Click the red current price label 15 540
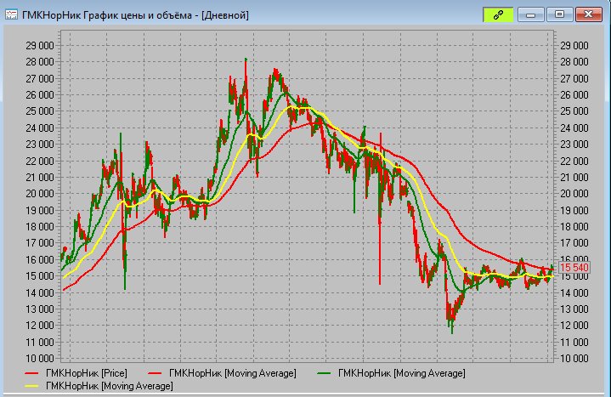 tap(574, 268)
